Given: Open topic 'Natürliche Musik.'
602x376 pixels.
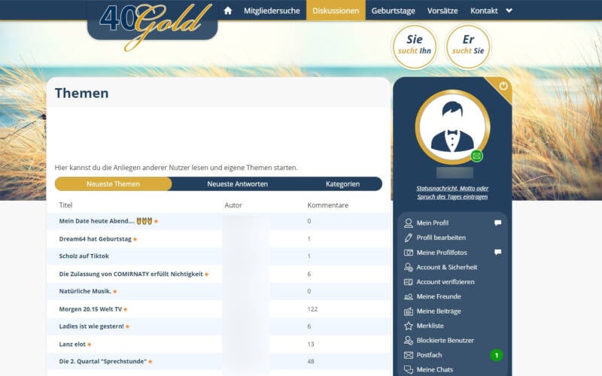Looking at the screenshot, I should (x=85, y=291).
